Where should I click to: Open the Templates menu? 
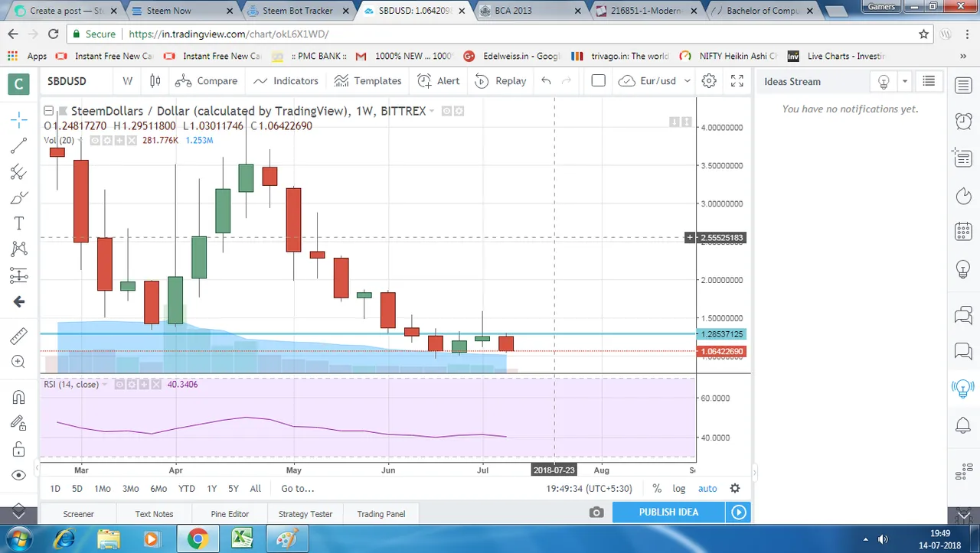click(367, 81)
